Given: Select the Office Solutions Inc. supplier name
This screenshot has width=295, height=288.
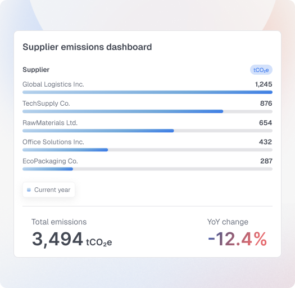Looking at the screenshot, I should (53, 142).
